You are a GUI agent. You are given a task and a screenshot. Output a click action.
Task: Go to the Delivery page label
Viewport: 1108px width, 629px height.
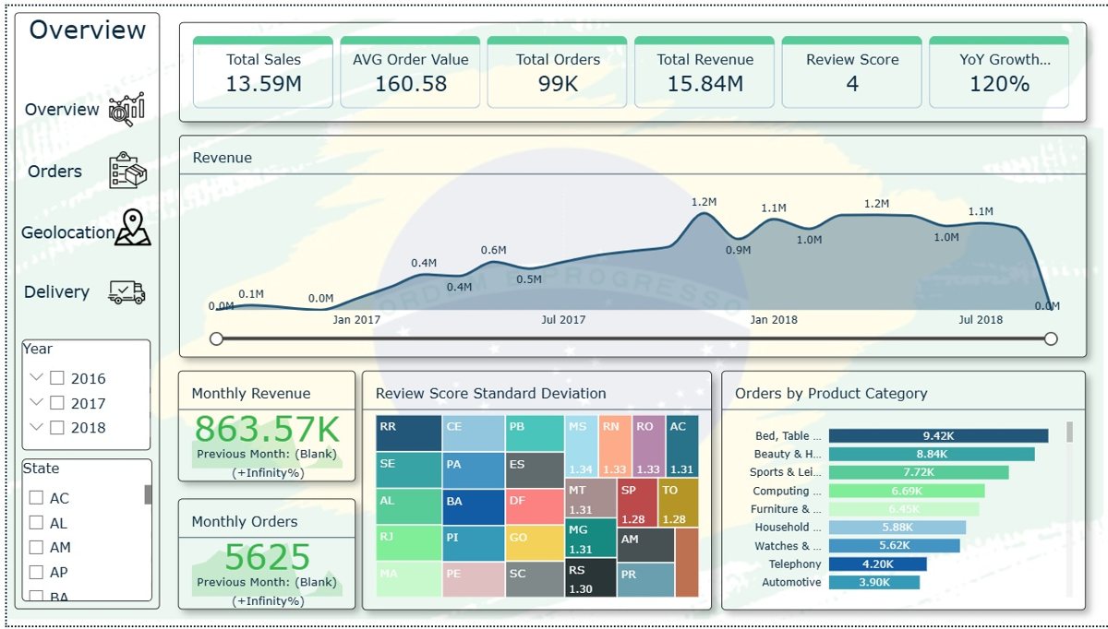click(56, 292)
